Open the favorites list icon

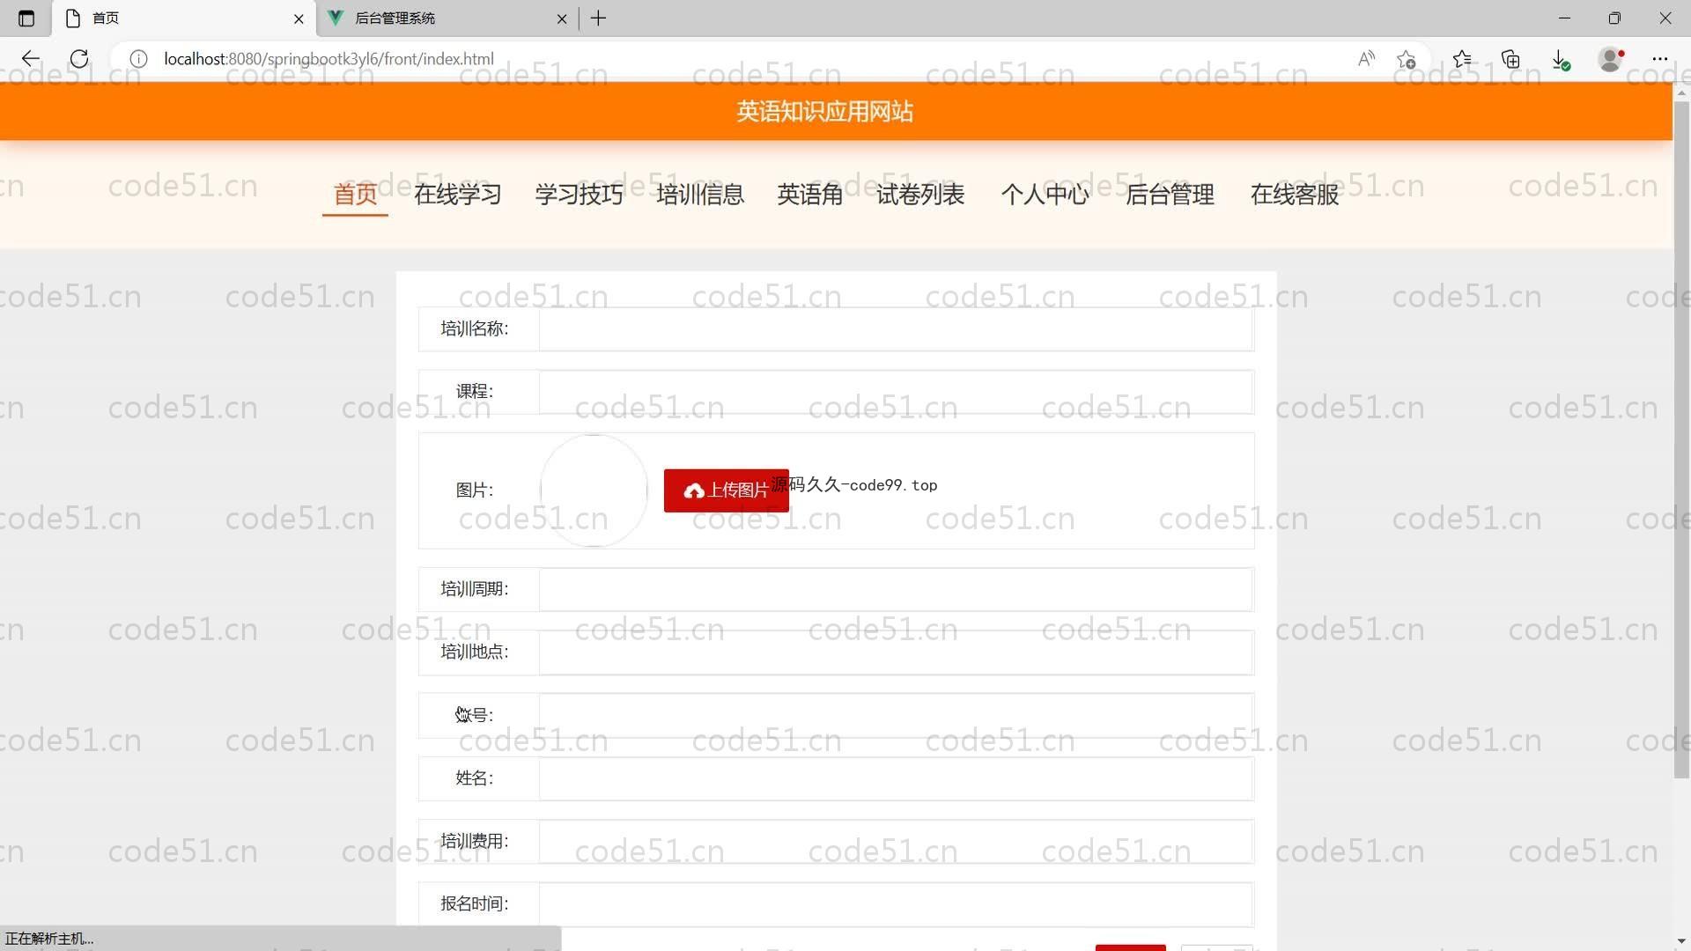pyautogui.click(x=1462, y=59)
